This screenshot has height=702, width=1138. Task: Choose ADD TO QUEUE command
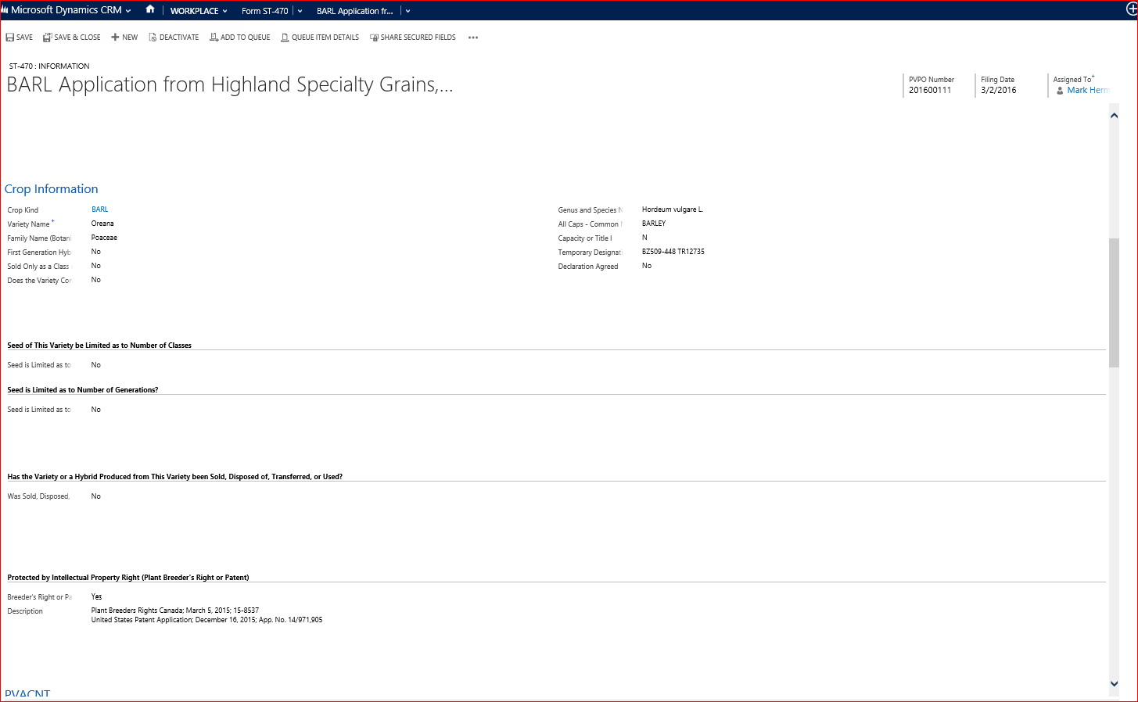(x=240, y=38)
